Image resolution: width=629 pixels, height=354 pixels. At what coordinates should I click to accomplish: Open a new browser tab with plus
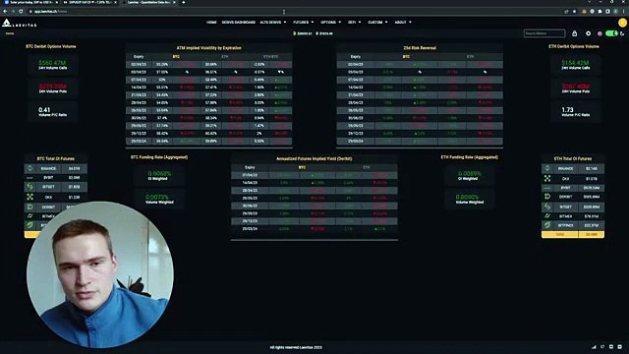184,2
